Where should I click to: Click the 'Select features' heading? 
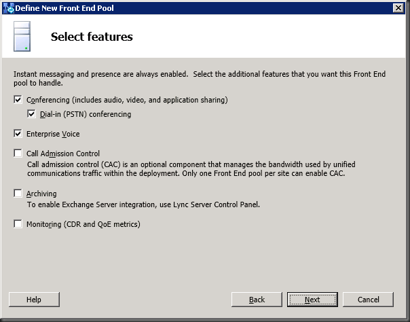92,37
